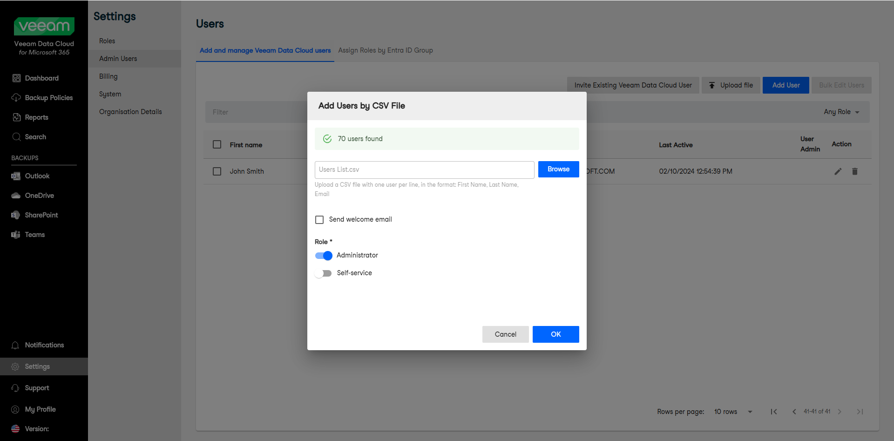Sort by Last Active column header
Viewport: 894px width, 441px height.
pos(676,145)
